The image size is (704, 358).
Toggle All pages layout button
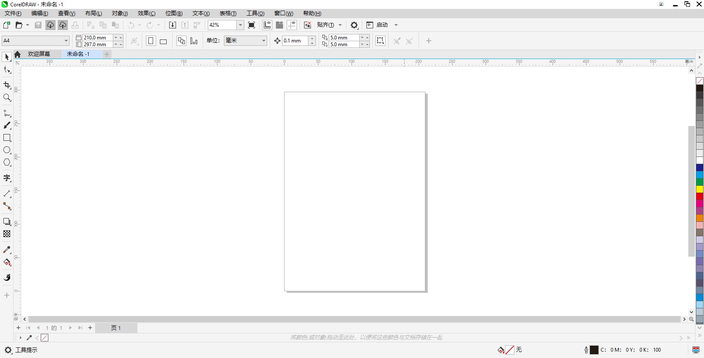click(182, 41)
